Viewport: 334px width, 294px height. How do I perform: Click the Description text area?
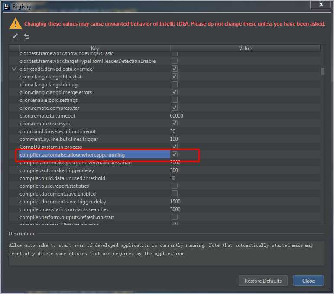[167, 253]
